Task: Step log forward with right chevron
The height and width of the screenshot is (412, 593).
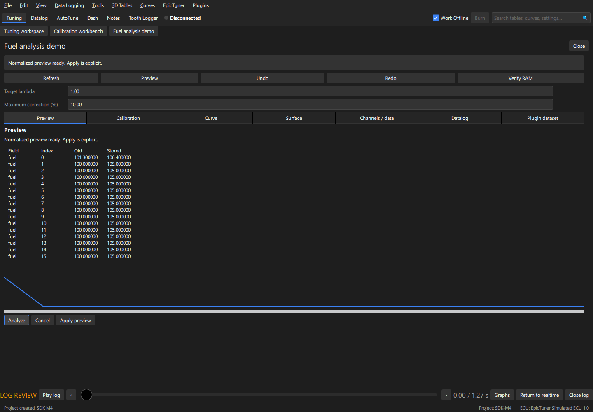Action: [446, 395]
